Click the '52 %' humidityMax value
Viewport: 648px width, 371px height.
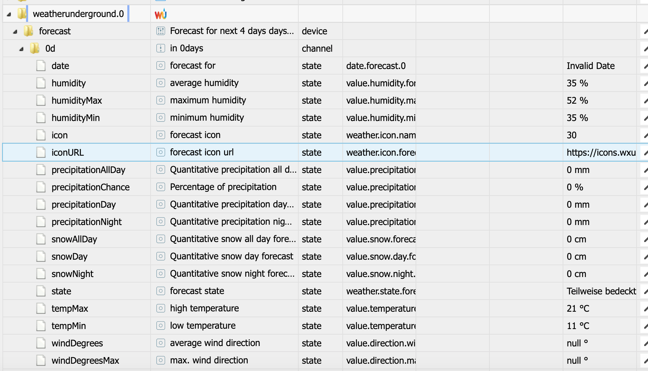click(577, 101)
